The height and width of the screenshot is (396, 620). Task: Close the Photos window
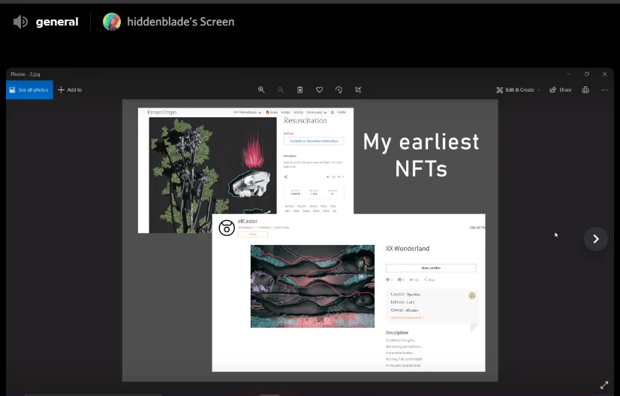tap(604, 74)
